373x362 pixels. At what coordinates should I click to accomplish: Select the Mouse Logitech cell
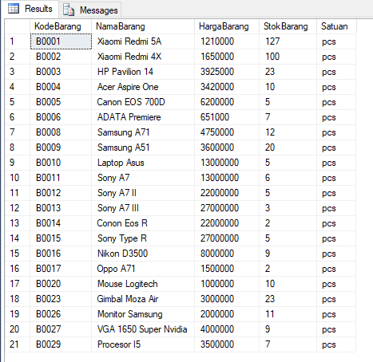pyautogui.click(x=143, y=284)
